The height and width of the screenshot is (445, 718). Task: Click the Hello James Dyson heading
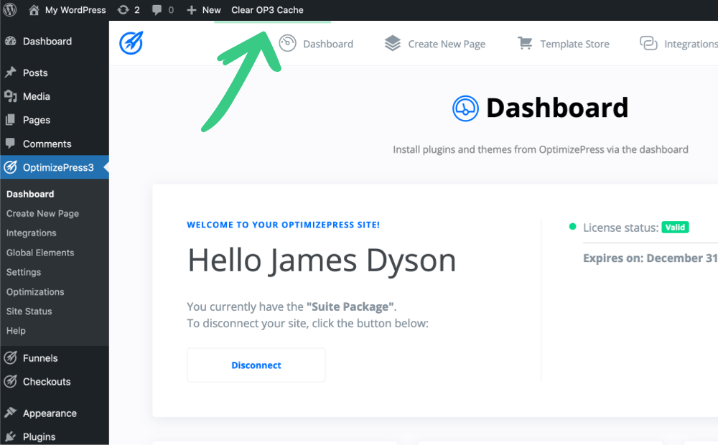click(x=322, y=261)
